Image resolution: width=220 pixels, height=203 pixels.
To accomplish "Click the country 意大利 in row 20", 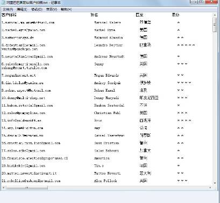I will pyautogui.click(x=145, y=173).
